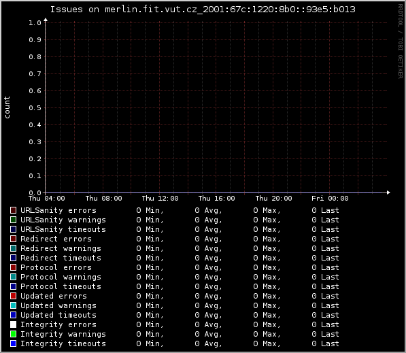This screenshot has width=406, height=353.
Task: Click the vertical count axis label
Action: click(x=7, y=107)
